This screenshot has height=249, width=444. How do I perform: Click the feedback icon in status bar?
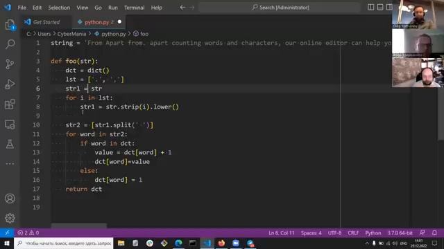pos(422,233)
